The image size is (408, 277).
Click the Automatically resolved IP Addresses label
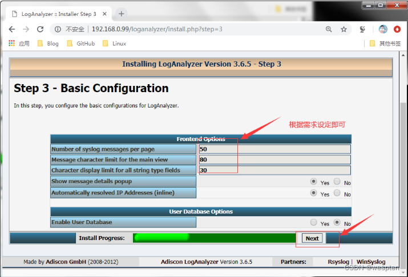click(x=112, y=192)
